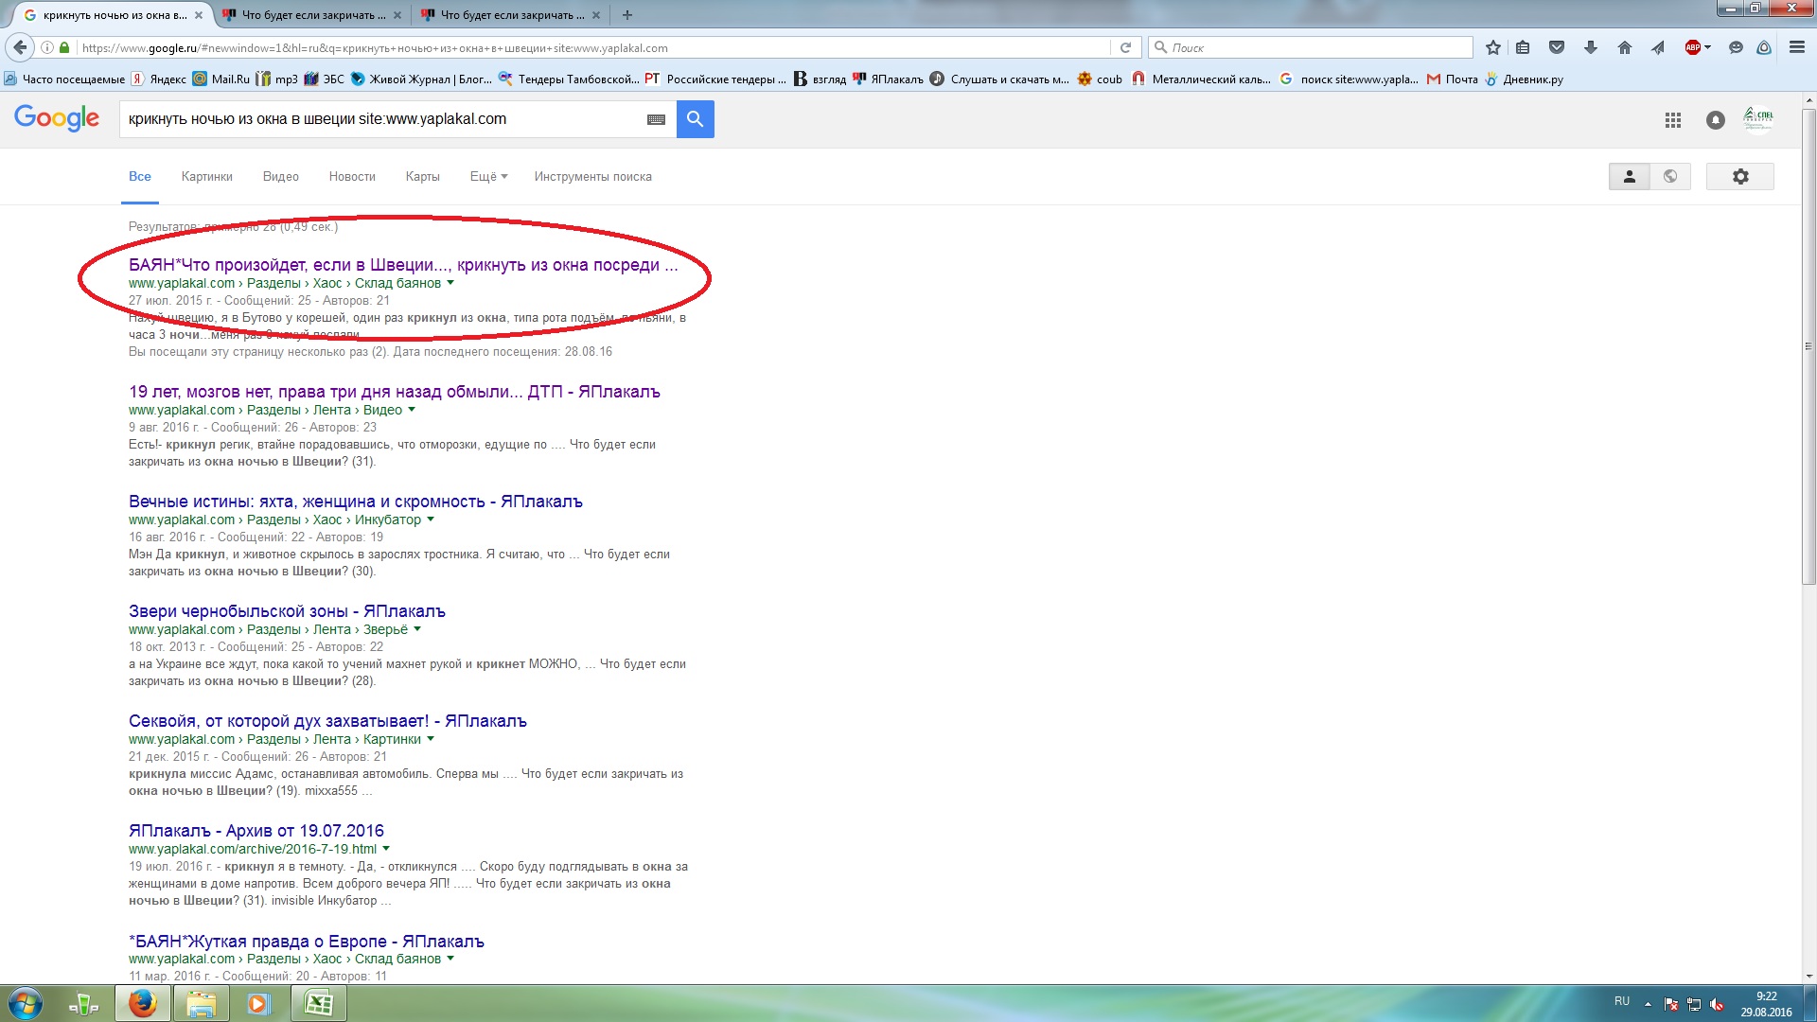Screen dimensions: 1817x1022
Task: Open the 'БАЯН*Что произойдет, если в Швеции' result
Action: 403,265
